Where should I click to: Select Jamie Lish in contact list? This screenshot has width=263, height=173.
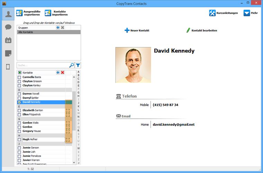[x=29, y=152]
